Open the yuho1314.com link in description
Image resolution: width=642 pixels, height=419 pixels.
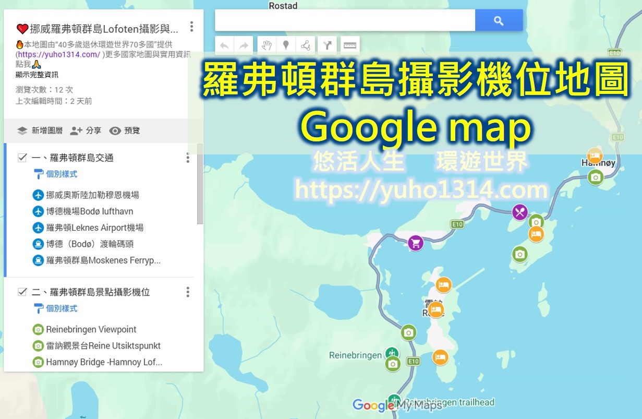pyautogui.click(x=59, y=54)
